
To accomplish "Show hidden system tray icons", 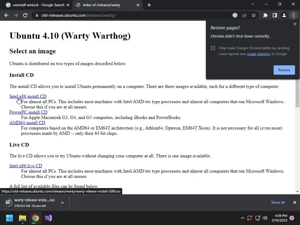I will point(242,218).
